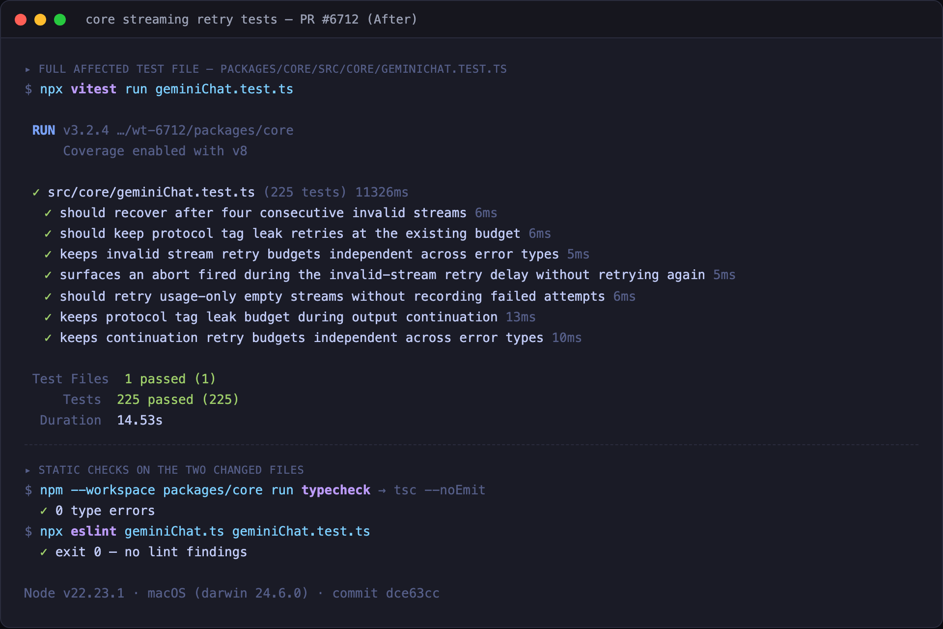
Task: Click the commit dce63cc hash
Action: click(x=386, y=593)
